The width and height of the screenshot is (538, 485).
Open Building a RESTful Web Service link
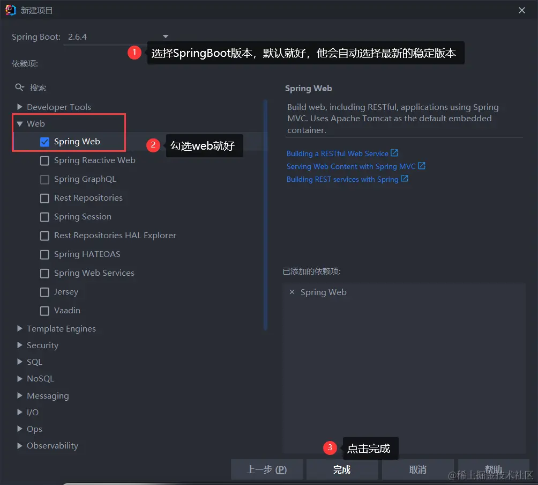[x=337, y=153]
